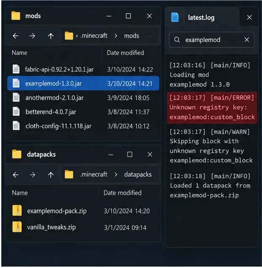Viewport: 262px width, 268px height.
Task: Sort datapacks list by Date modified
Action: pos(123,193)
